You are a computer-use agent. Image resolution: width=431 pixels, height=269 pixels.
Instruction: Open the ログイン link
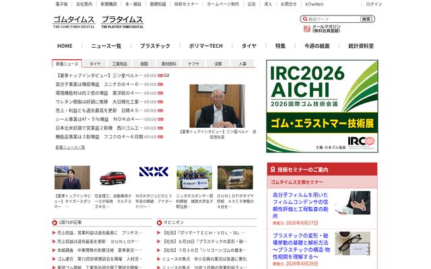[374, 4]
